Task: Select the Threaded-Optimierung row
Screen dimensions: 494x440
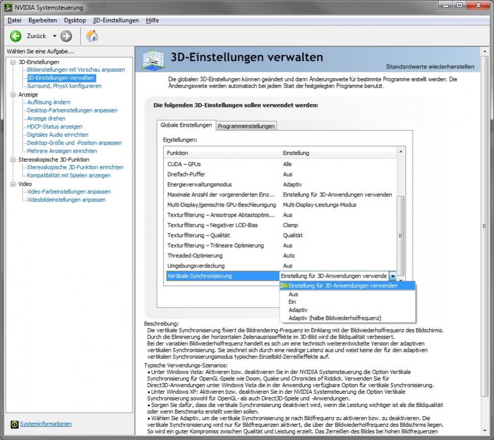Action: 281,255
